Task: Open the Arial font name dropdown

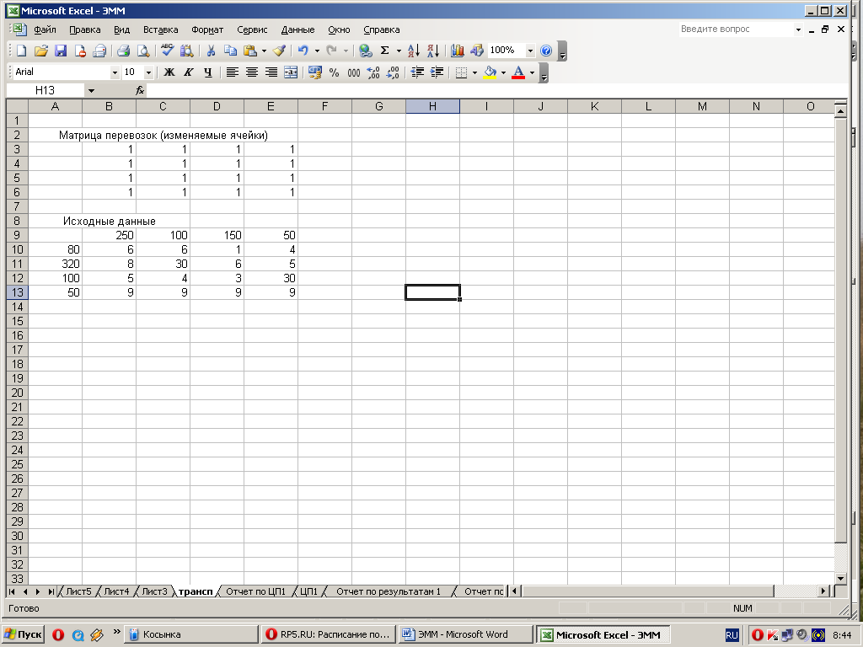Action: click(115, 72)
